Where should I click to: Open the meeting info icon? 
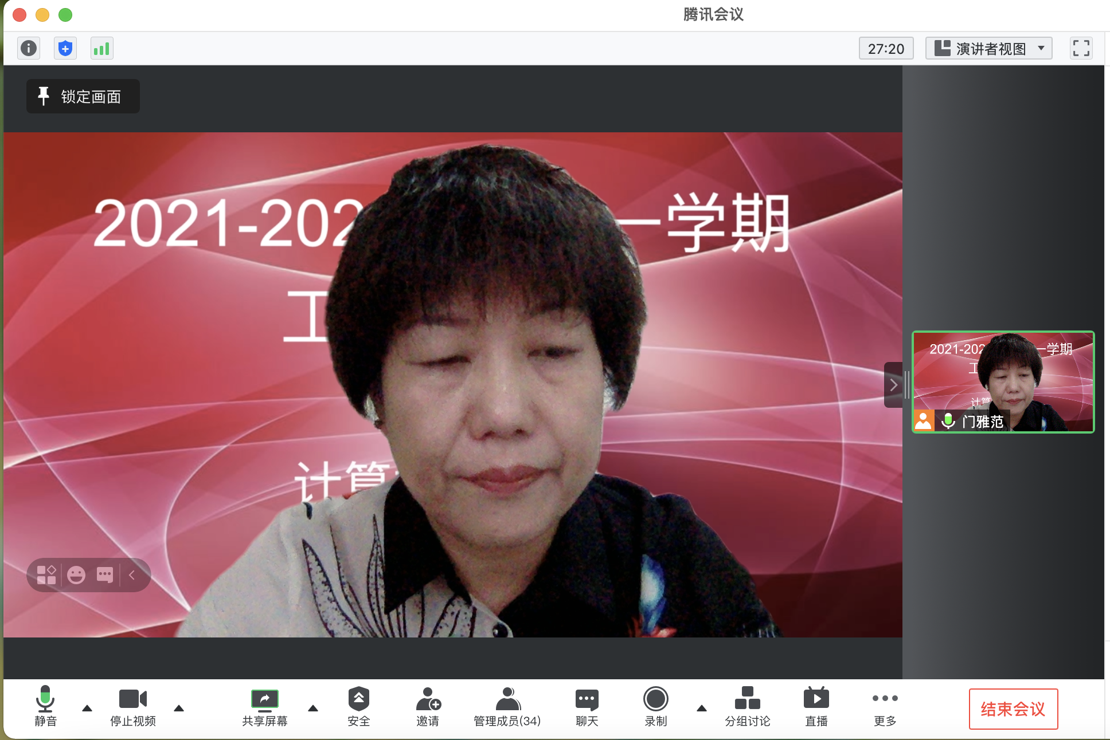click(x=29, y=48)
